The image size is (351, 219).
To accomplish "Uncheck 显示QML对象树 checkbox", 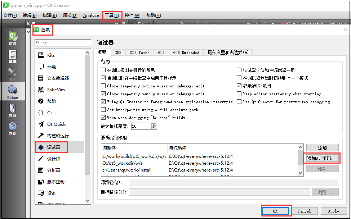I will click(x=239, y=86).
